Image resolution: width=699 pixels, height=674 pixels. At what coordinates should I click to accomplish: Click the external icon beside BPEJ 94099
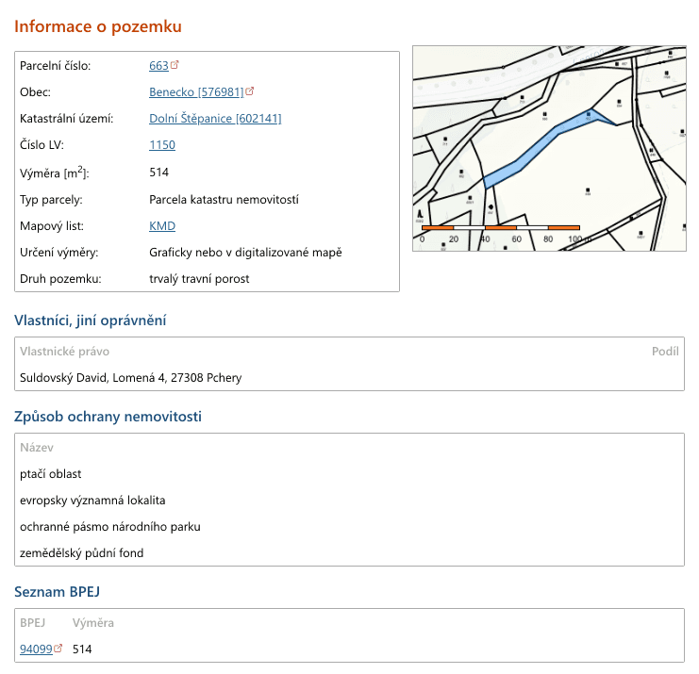click(58, 649)
